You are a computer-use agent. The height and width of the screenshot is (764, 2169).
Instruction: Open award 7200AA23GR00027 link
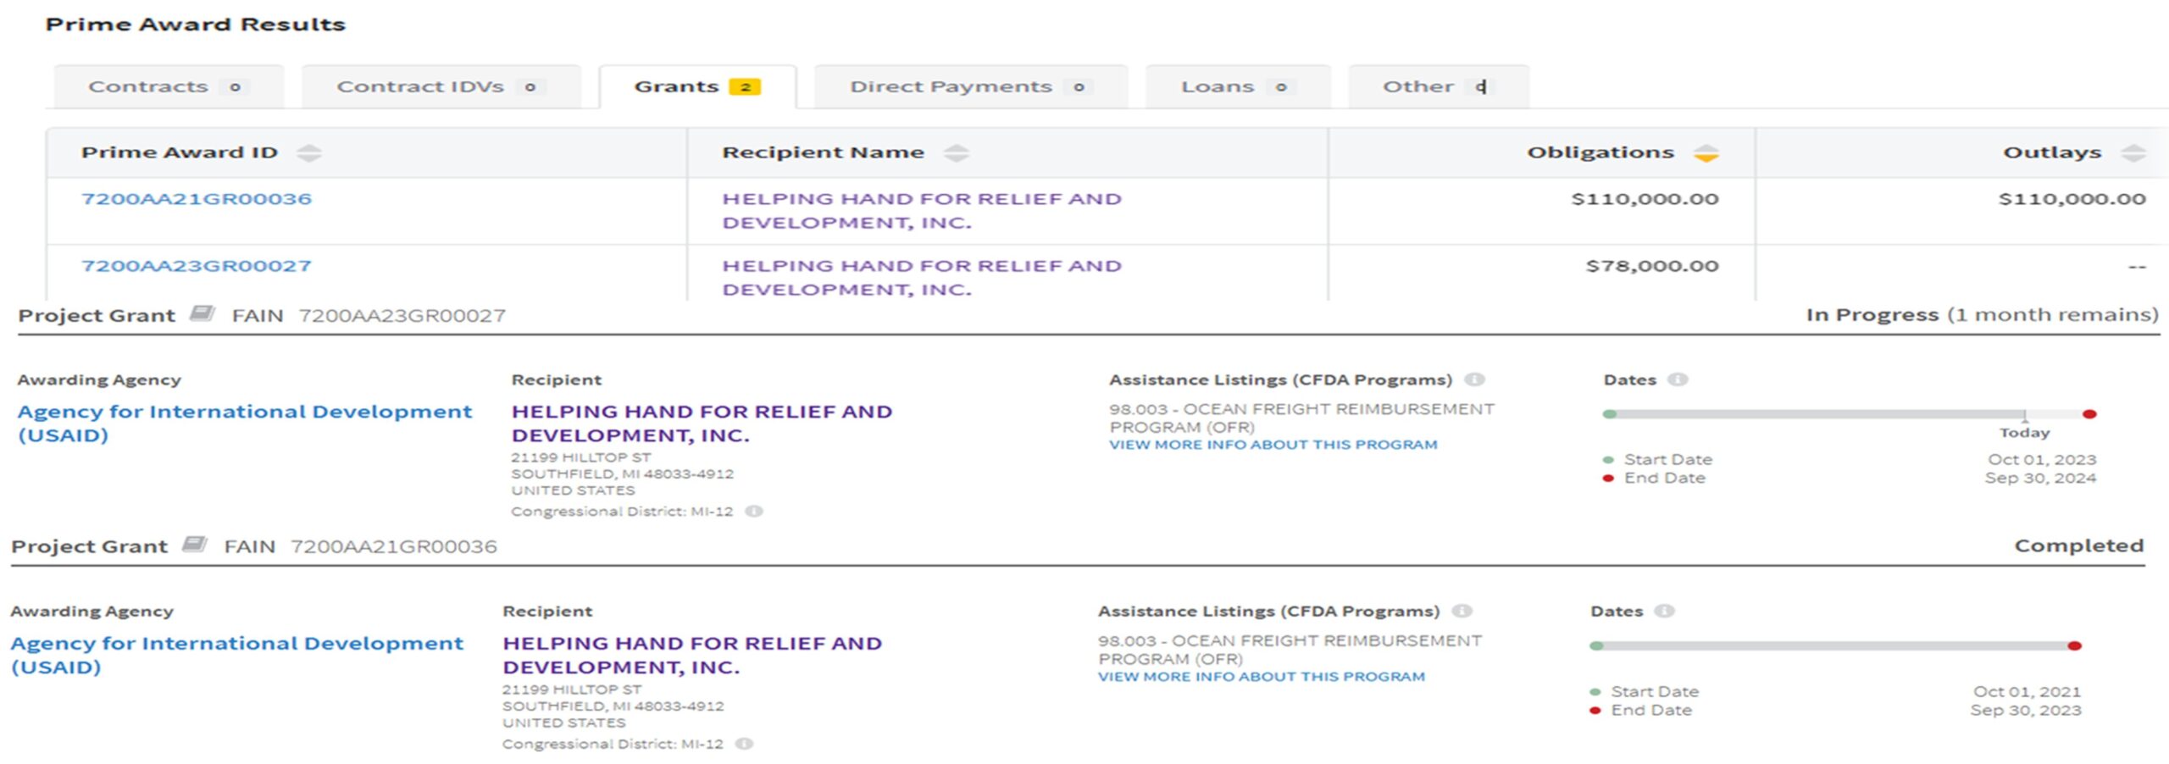click(197, 266)
